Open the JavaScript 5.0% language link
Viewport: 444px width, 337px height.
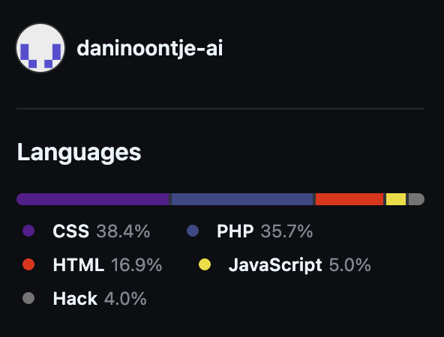[x=284, y=265]
